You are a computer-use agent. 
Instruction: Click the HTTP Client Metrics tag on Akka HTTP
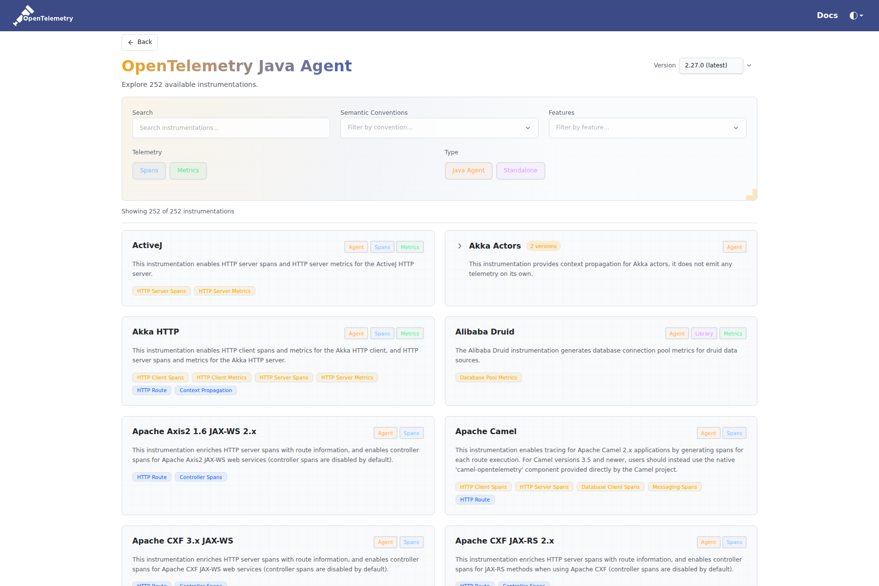(222, 377)
